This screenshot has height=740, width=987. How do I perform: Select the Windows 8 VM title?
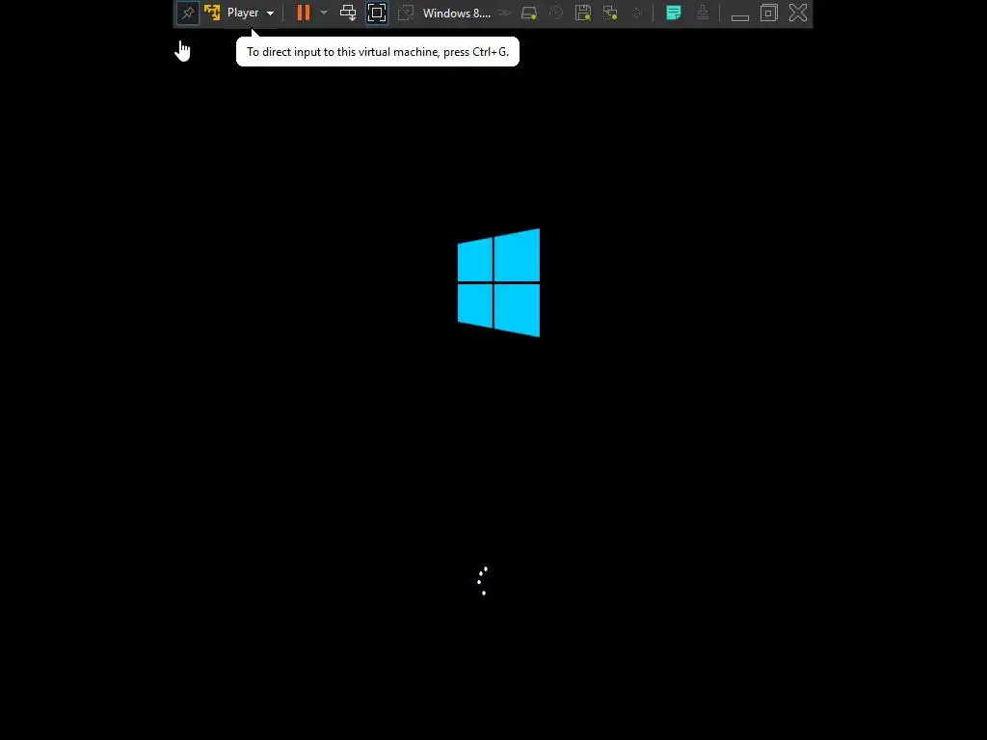456,13
